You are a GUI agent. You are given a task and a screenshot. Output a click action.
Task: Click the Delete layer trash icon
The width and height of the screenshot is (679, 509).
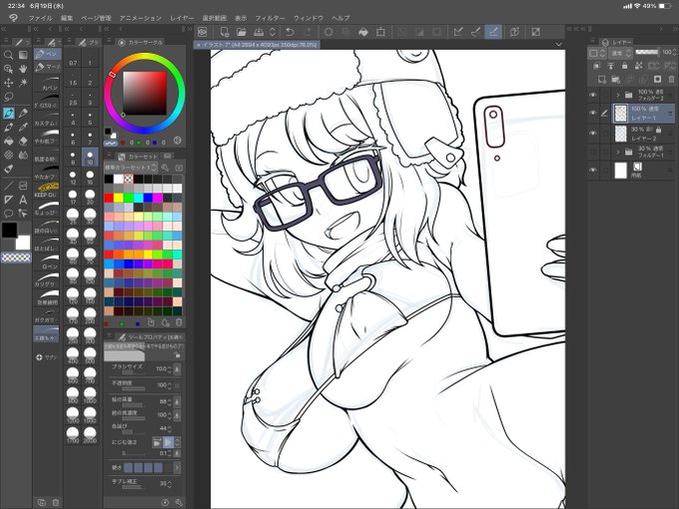coord(671,79)
